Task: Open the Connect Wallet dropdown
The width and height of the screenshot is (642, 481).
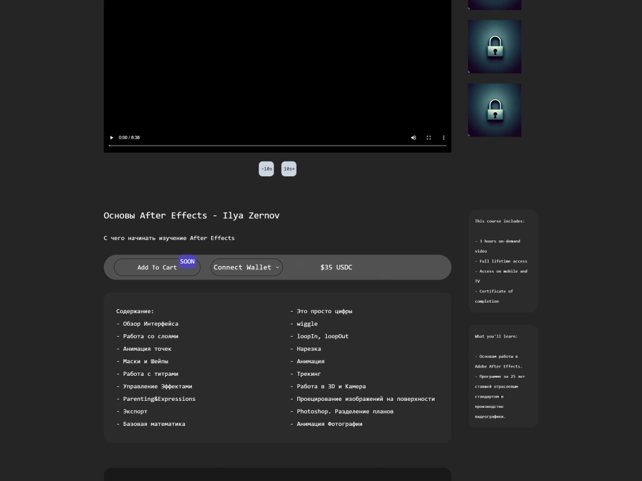Action: [x=247, y=267]
